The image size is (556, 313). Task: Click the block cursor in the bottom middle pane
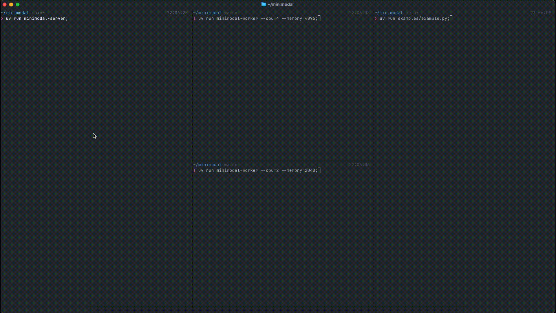319,170
